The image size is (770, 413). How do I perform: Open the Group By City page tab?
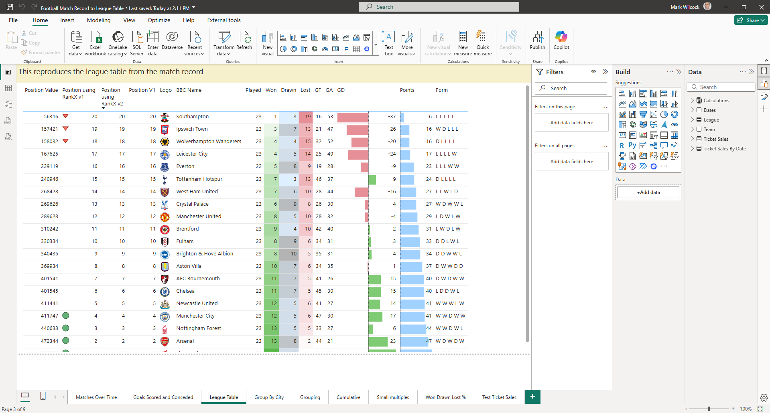269,397
